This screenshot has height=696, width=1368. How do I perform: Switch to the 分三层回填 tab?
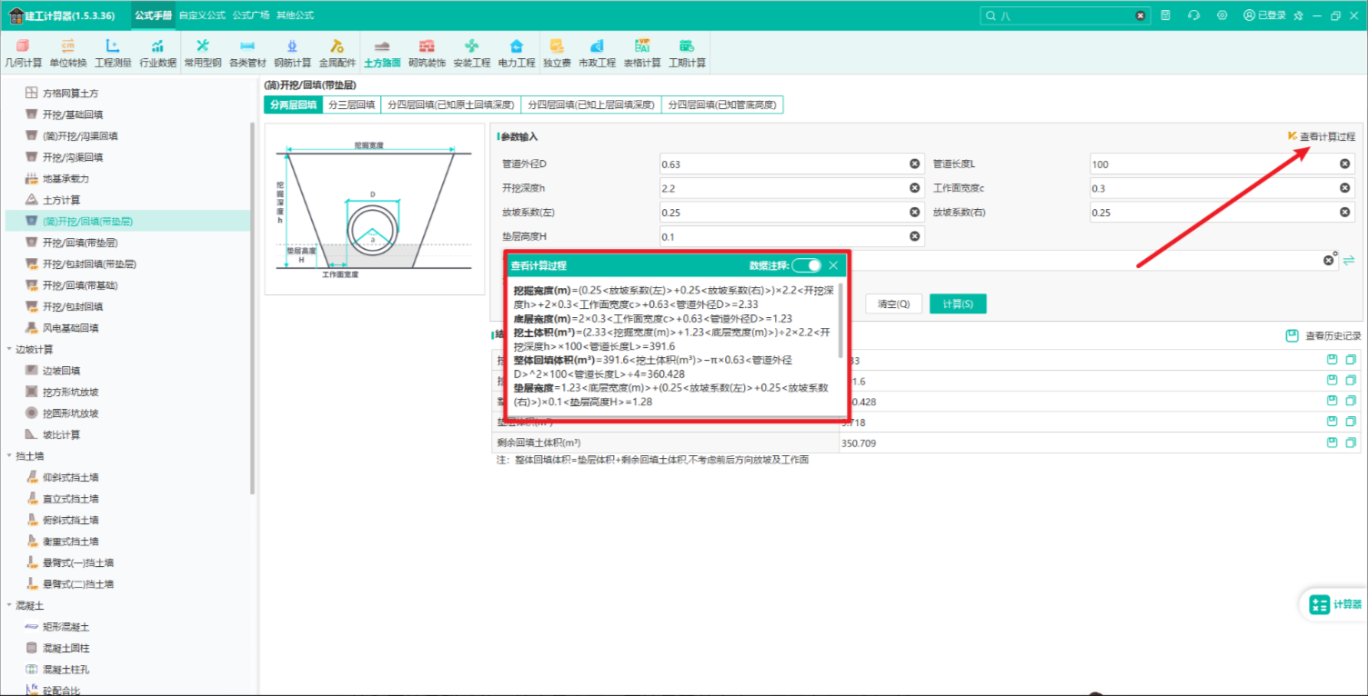click(x=352, y=105)
